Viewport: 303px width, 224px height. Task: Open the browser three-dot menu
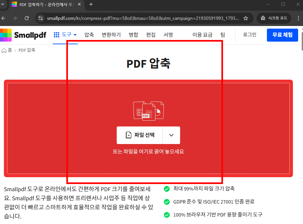(x=298, y=18)
